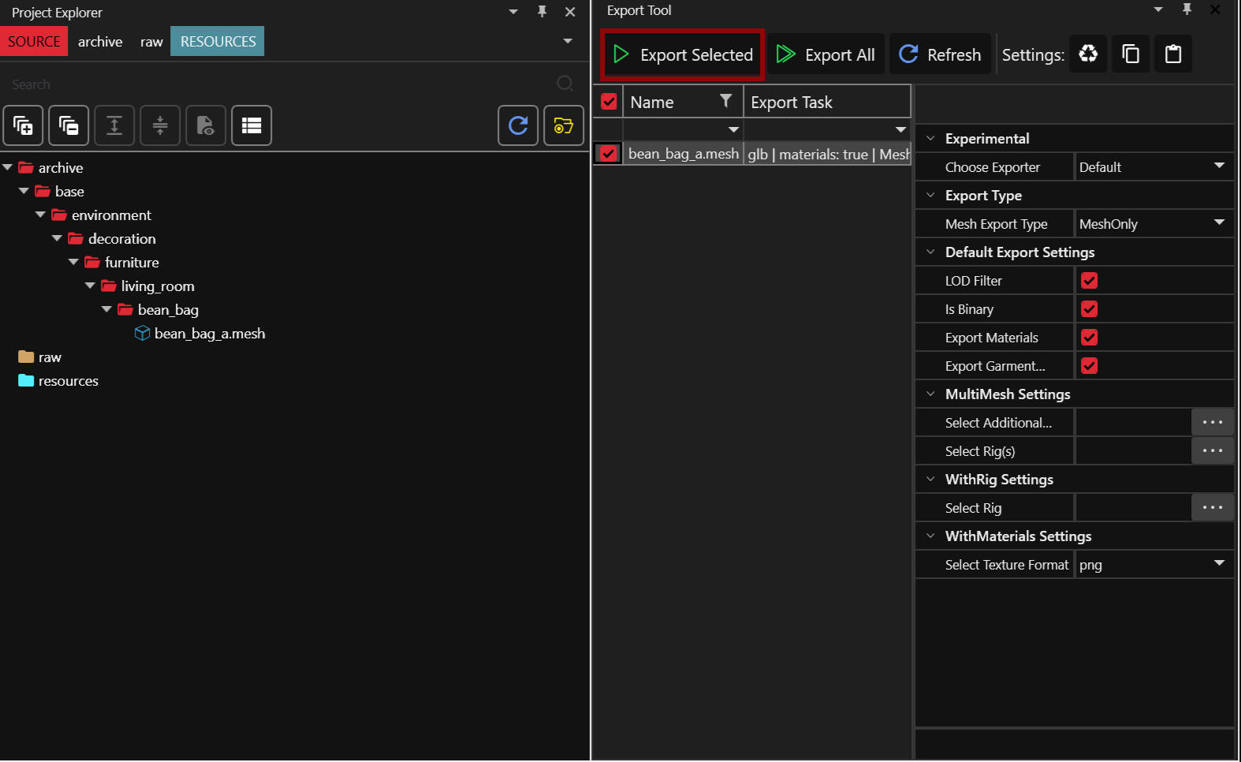
Task: Switch to the RESOURCES tab
Action: pyautogui.click(x=218, y=42)
